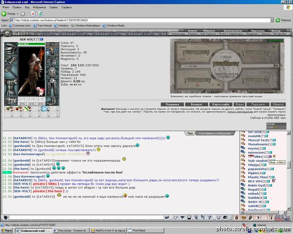Click the helmet equipment slot

pyautogui.click(x=11, y=48)
